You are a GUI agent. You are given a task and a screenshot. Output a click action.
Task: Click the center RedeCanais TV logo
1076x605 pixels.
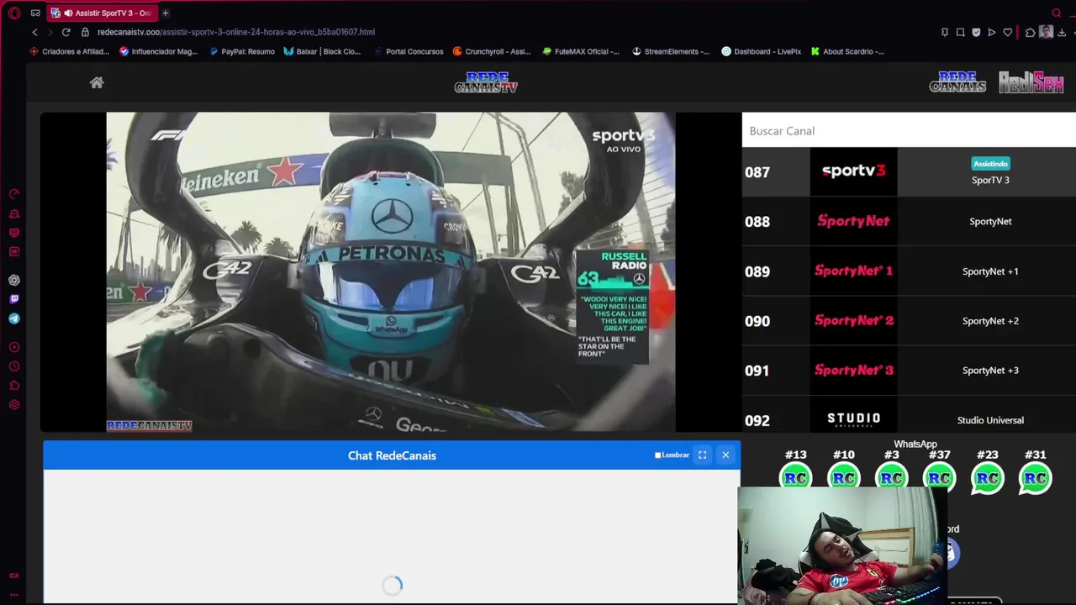tap(486, 82)
